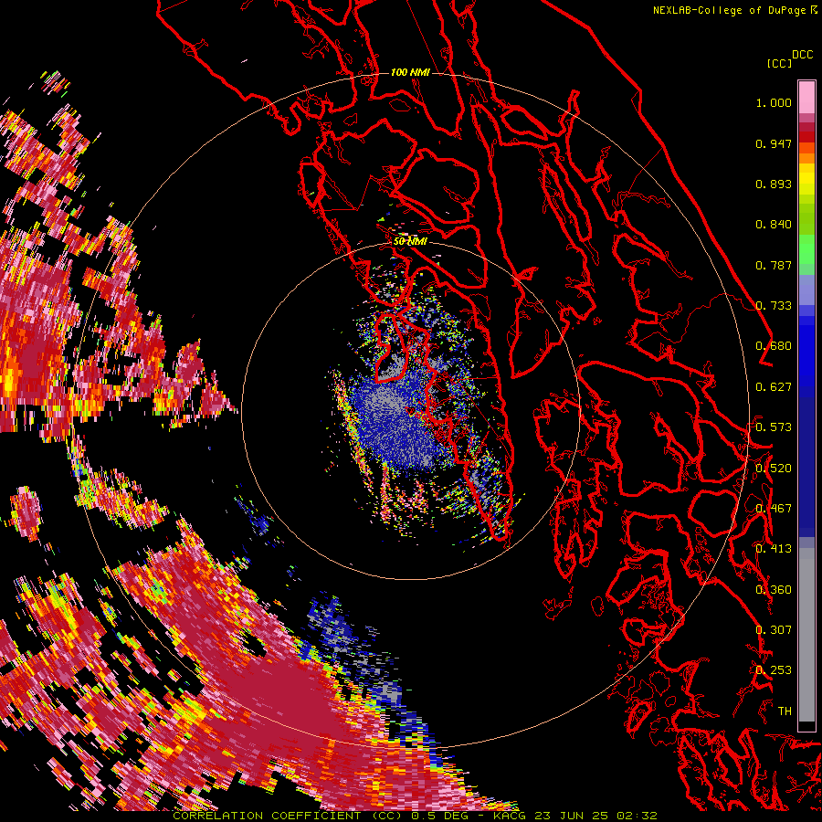Click the 0.520 scale value
Screen dimensions: 822x822
[774, 469]
